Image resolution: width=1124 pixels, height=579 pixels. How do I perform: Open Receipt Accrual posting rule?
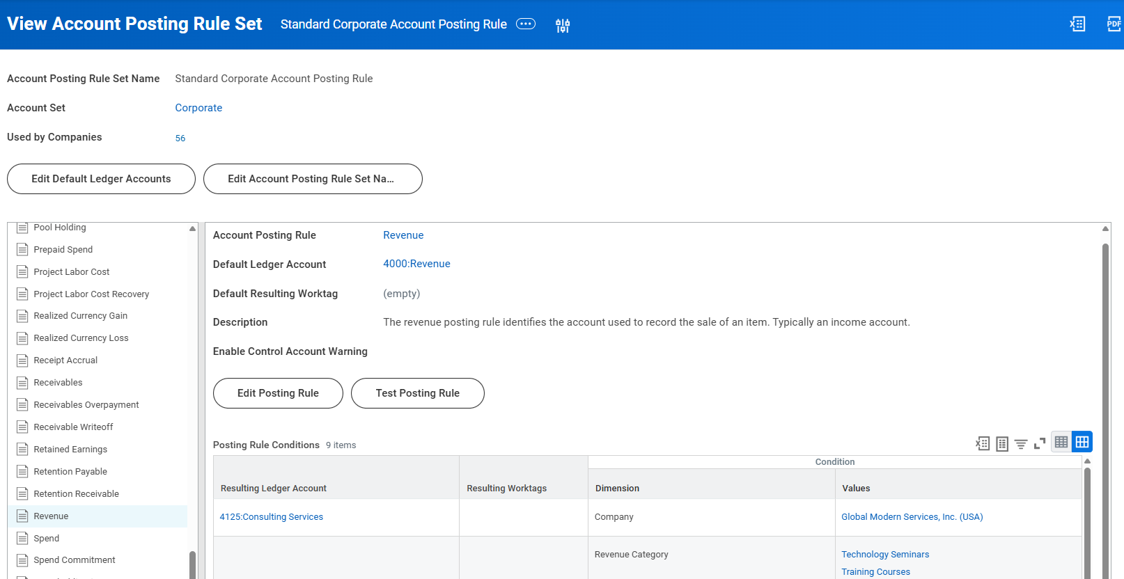(x=65, y=360)
